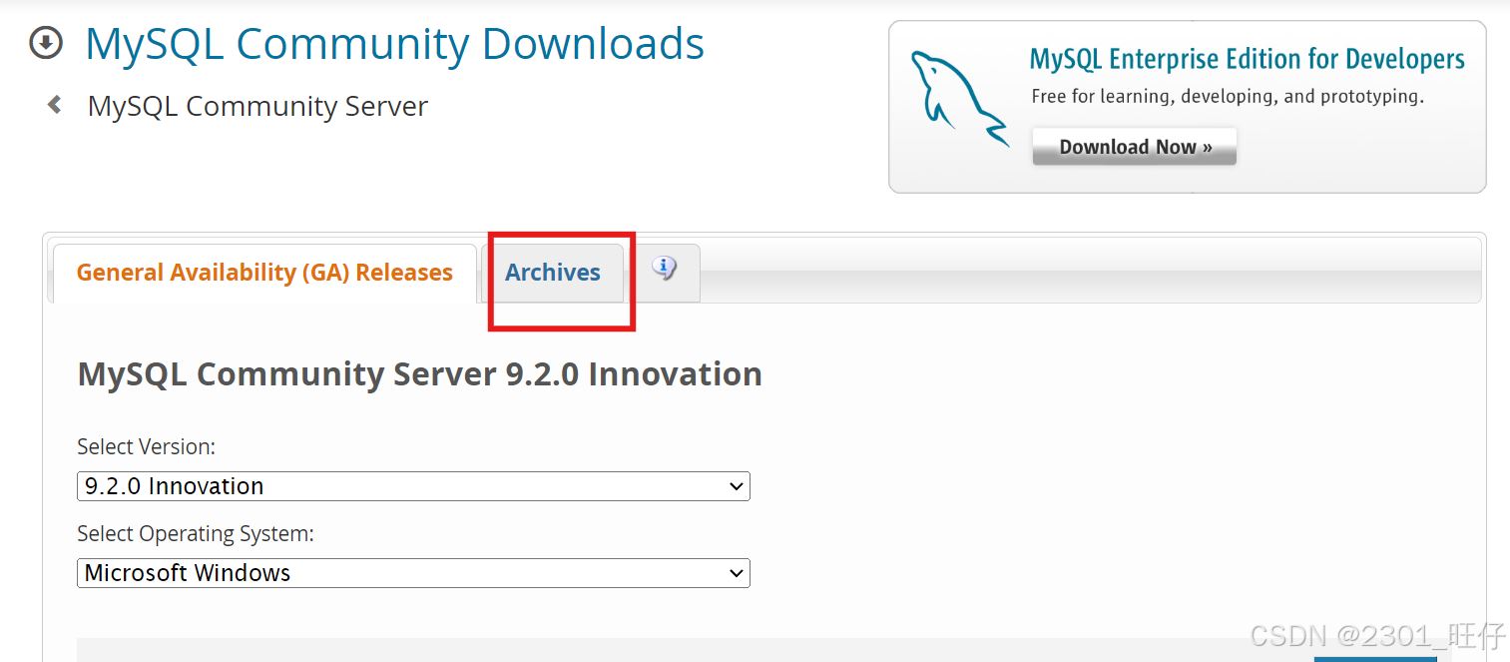Click the Select Operating System dropdown arrow
This screenshot has width=1510, height=662.
click(736, 574)
